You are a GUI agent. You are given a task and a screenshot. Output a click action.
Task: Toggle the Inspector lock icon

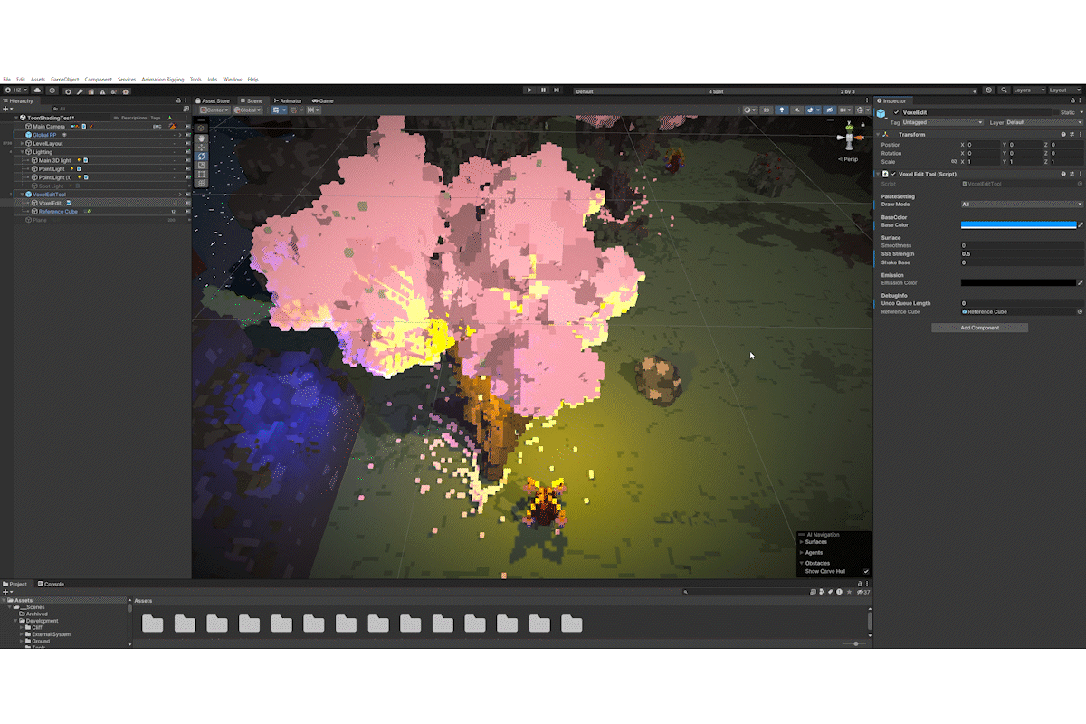point(1072,100)
